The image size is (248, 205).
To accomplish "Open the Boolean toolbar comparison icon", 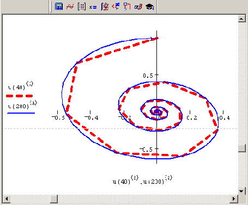I will [116, 7].
